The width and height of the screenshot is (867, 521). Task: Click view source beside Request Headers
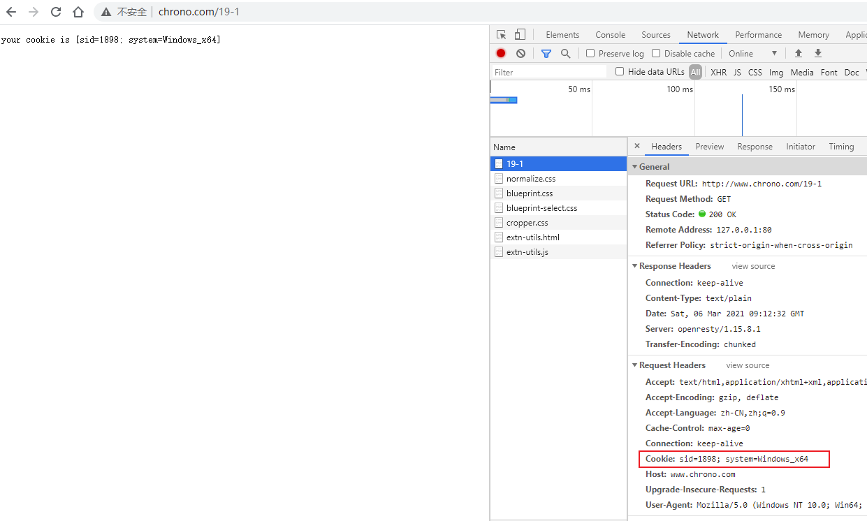(748, 365)
